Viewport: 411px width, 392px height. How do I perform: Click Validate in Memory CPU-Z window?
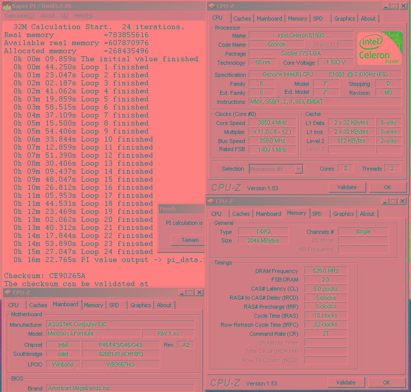[x=346, y=382]
